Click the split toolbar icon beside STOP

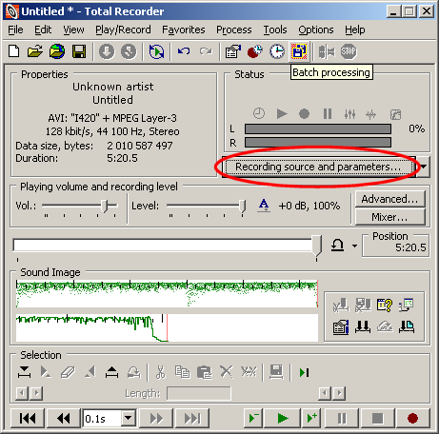coord(327,51)
